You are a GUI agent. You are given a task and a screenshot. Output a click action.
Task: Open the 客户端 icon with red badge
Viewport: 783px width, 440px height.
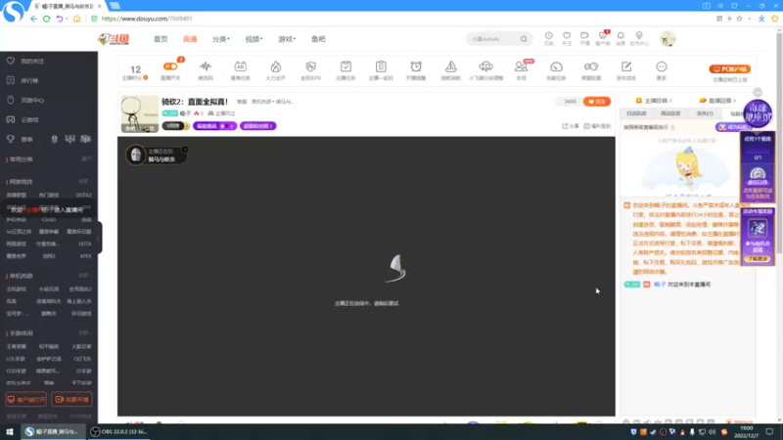(x=603, y=36)
